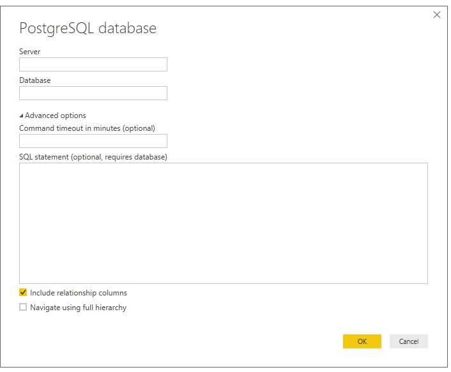Cancel the PostgreSQL database dialog
Image resolution: width=451 pixels, height=372 pixels.
point(409,341)
